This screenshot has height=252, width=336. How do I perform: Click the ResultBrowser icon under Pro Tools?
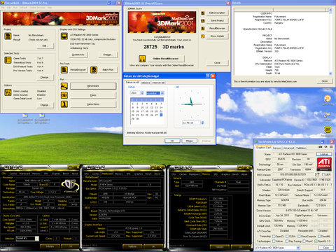(x=64, y=70)
